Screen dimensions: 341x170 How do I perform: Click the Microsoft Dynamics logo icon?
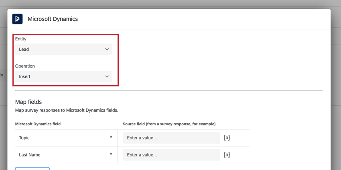tap(17, 19)
